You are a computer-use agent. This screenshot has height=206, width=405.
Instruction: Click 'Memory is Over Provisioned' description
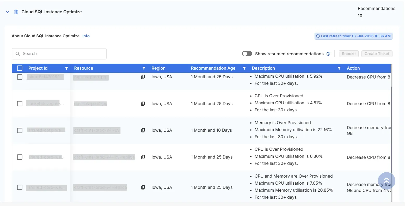[283, 123]
